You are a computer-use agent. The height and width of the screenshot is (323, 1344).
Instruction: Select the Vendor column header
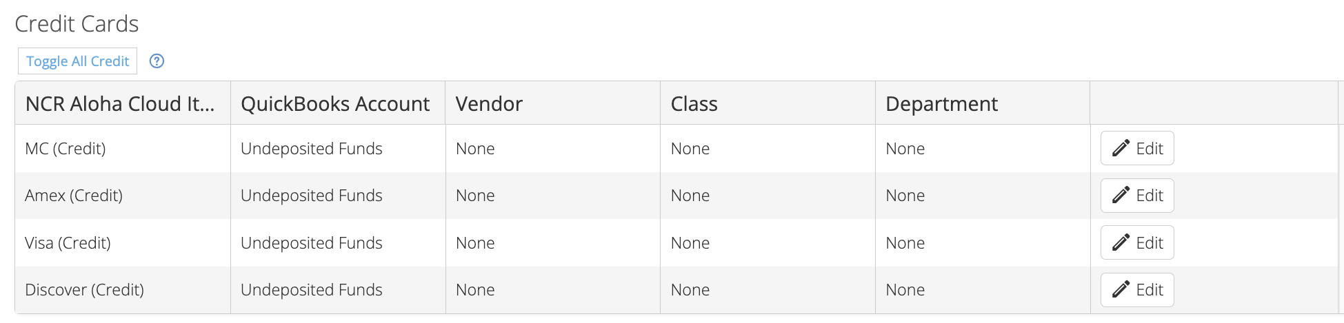coord(553,103)
